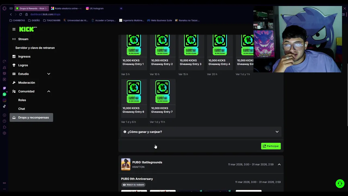Open WhatsApp in the Opera sidebar
Image resolution: width=348 pixels, height=196 pixels.
(x=4, y=94)
